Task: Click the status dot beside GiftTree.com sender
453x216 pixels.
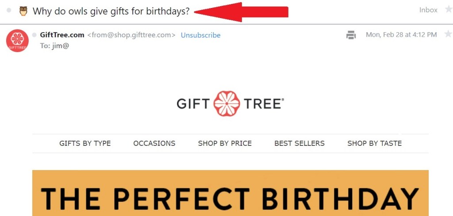Action: tap(35, 35)
